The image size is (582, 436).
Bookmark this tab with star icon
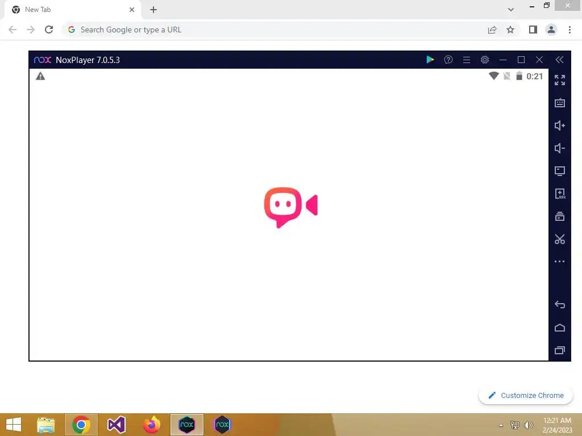point(510,30)
